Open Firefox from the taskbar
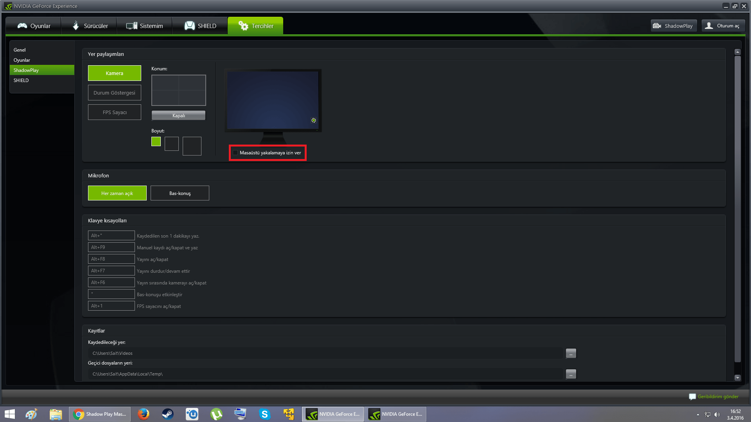Viewport: 751px width, 422px height. pyautogui.click(x=144, y=414)
